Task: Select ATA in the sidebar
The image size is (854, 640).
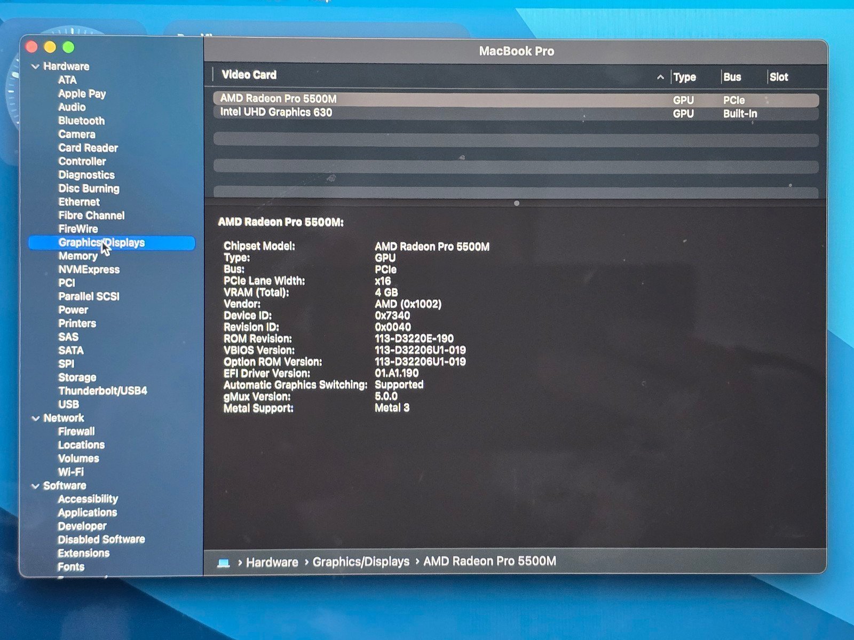Action: pyautogui.click(x=67, y=80)
